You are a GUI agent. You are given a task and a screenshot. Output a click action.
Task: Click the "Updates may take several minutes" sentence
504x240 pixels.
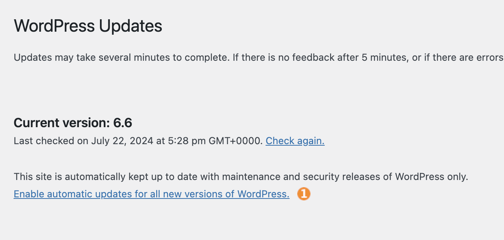point(259,58)
